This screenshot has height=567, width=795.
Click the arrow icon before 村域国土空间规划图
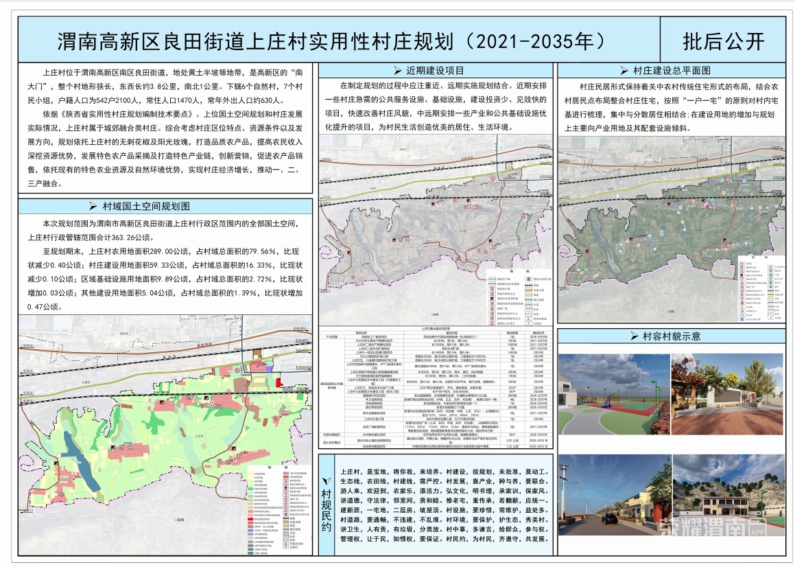(93, 206)
